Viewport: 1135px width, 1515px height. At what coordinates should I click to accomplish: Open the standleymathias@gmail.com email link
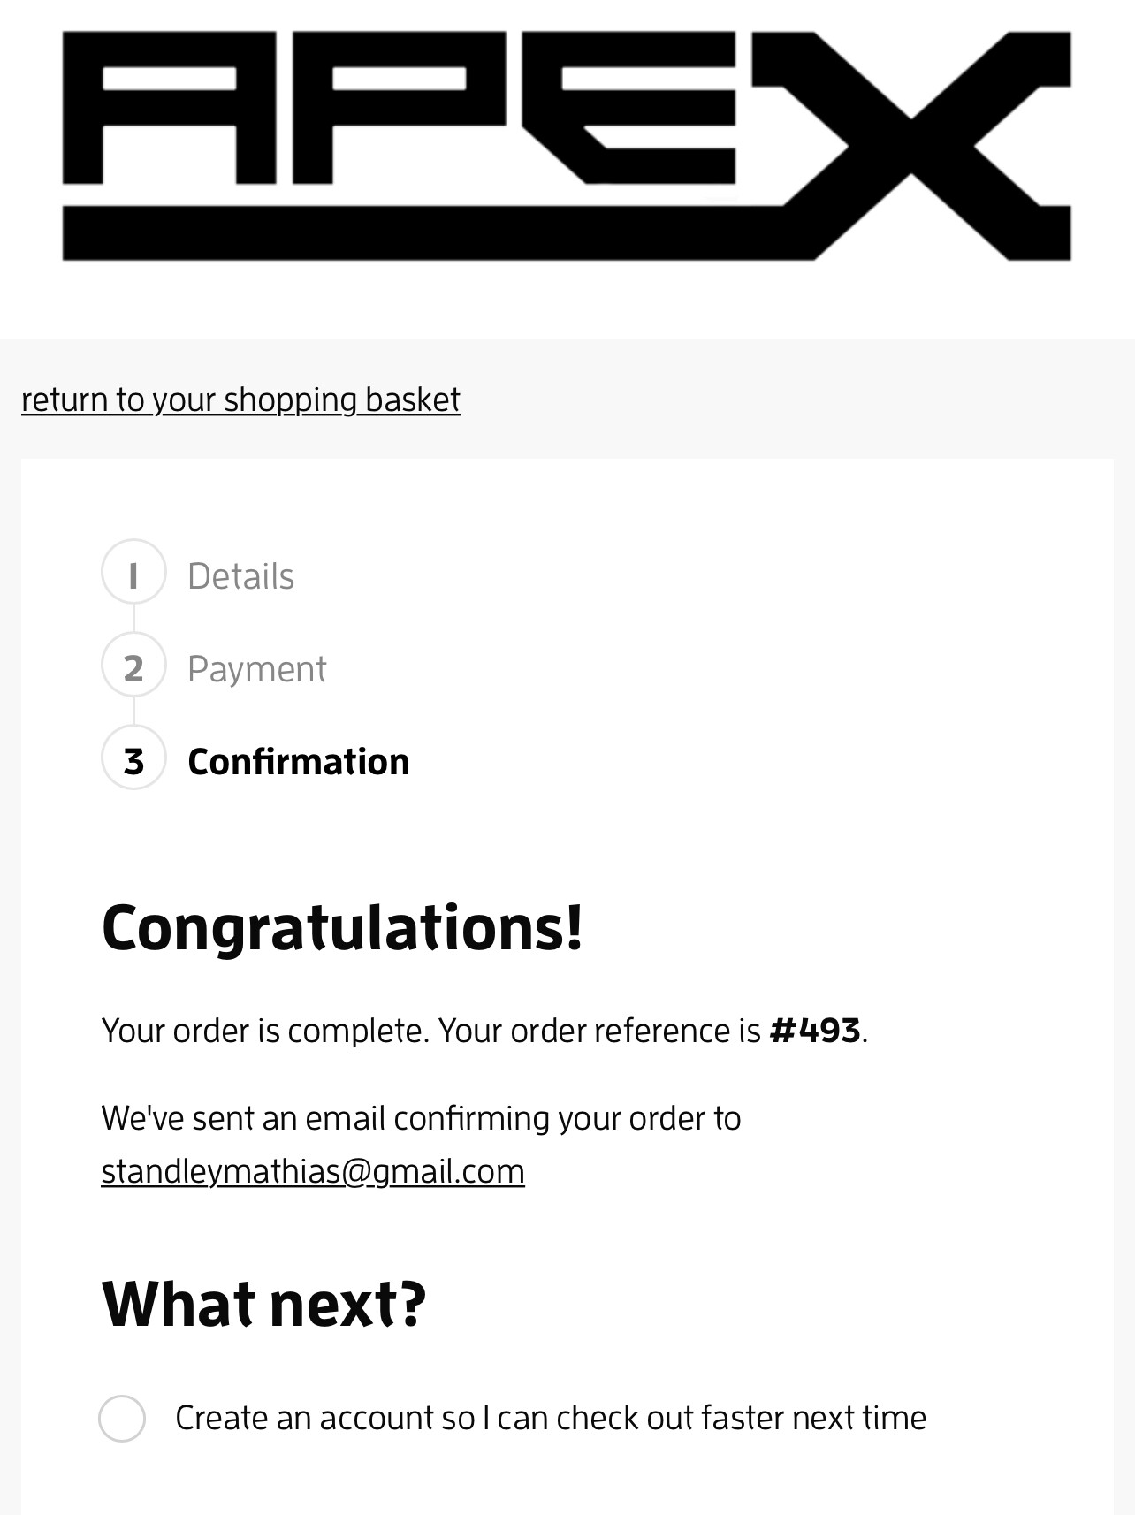click(313, 1171)
